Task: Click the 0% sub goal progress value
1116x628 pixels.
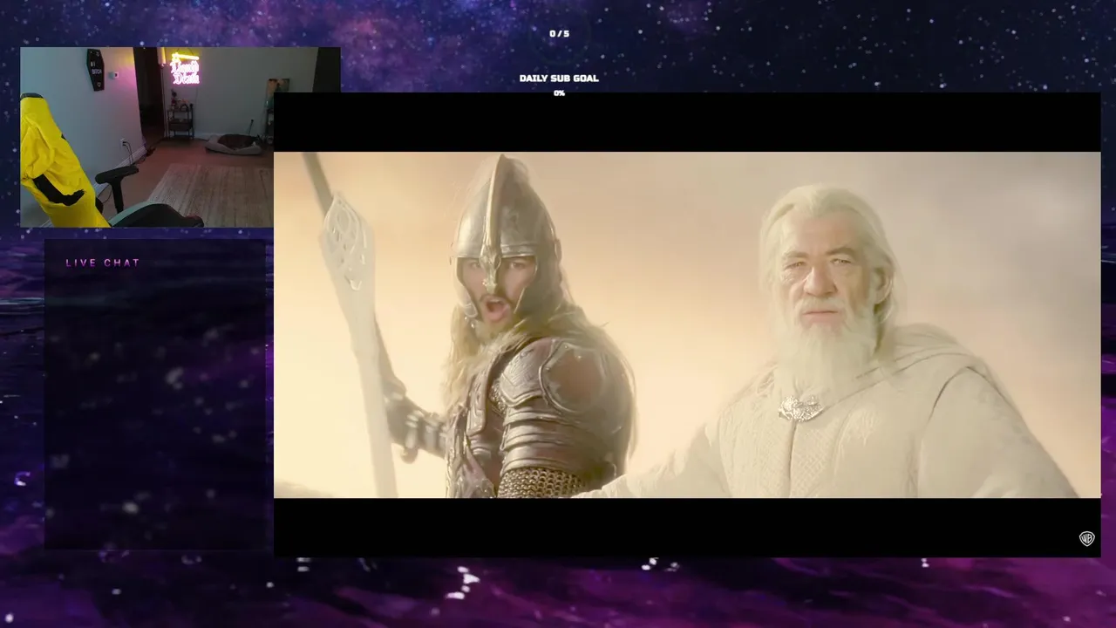Action: (x=559, y=93)
